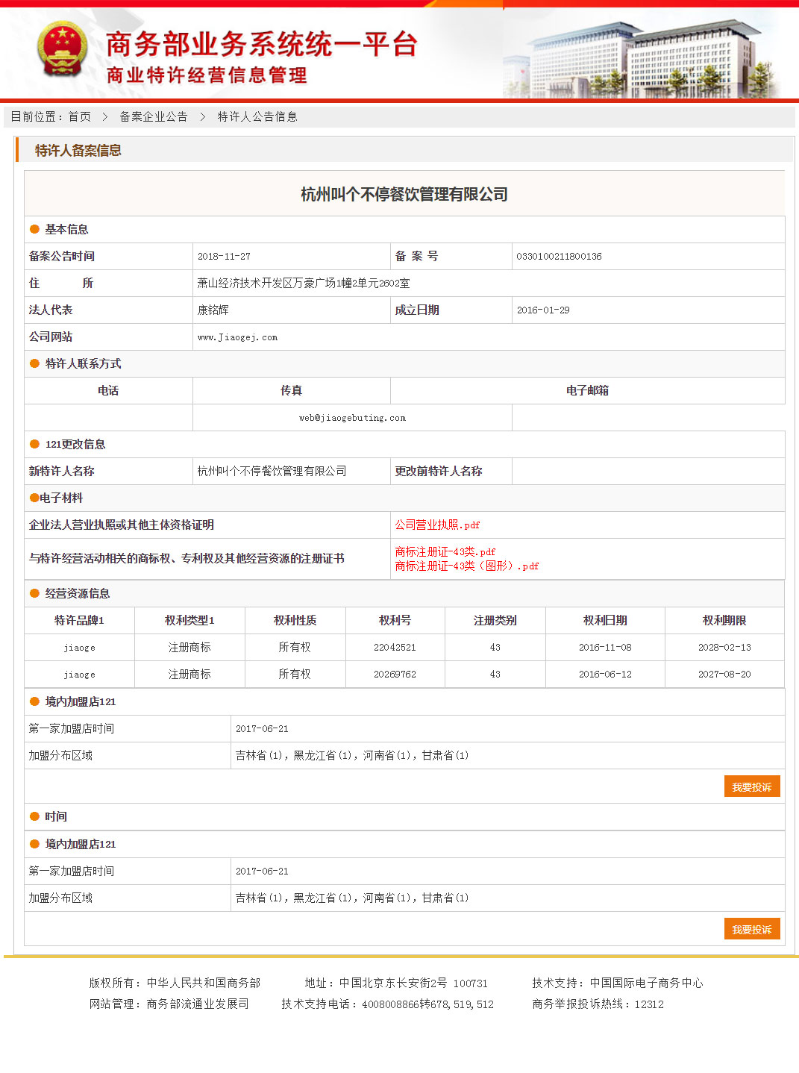Click the 电子材料 section header
The width and height of the screenshot is (799, 1073).
(61, 498)
